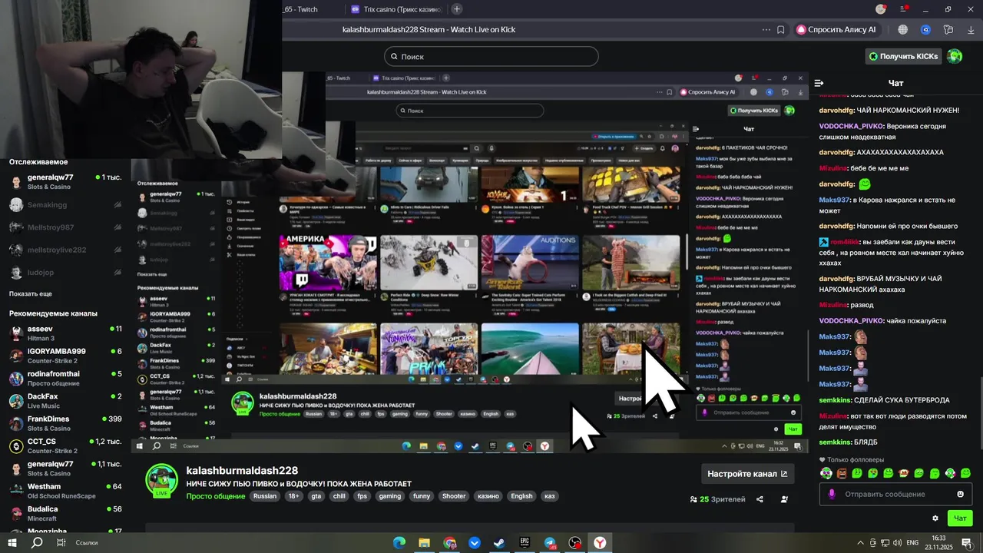Open chat settings gear icon
Screen dimensions: 983x553
935,518
